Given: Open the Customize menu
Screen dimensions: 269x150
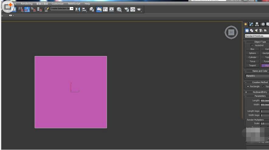Looking at the screenshot, I should (x=57, y=4).
